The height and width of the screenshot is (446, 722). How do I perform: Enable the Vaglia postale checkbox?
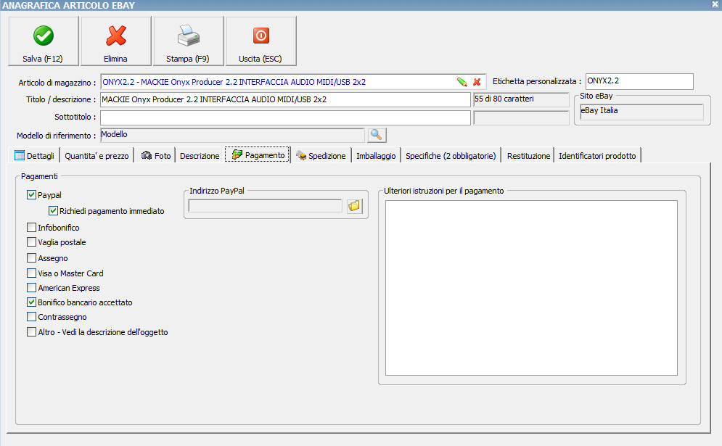point(31,242)
